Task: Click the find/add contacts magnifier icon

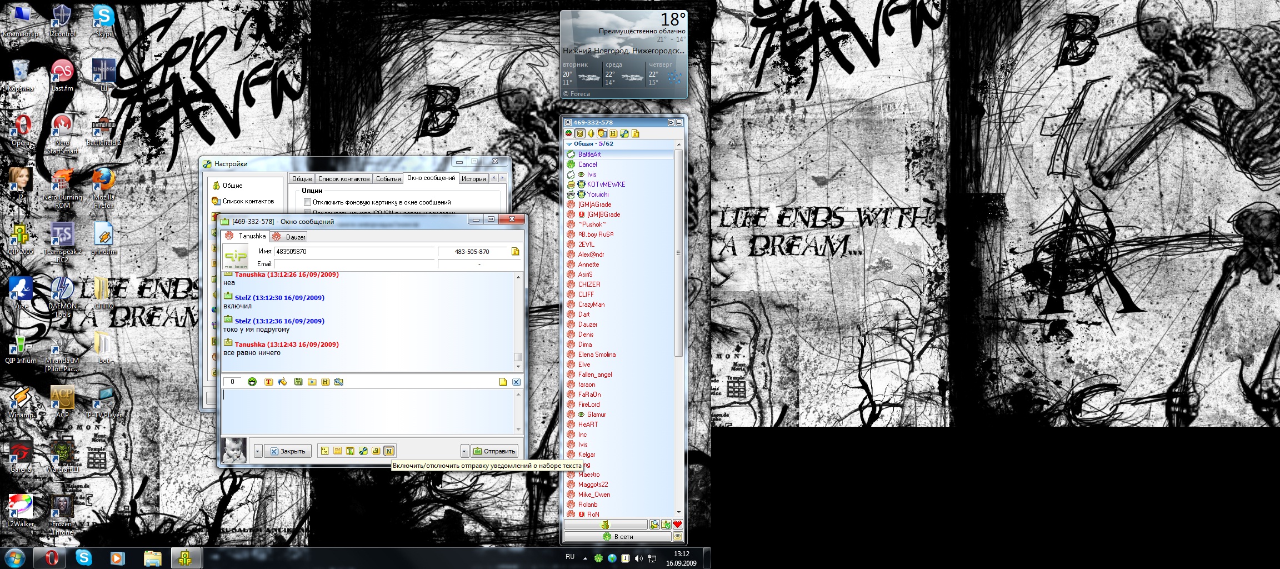Action: coord(654,524)
